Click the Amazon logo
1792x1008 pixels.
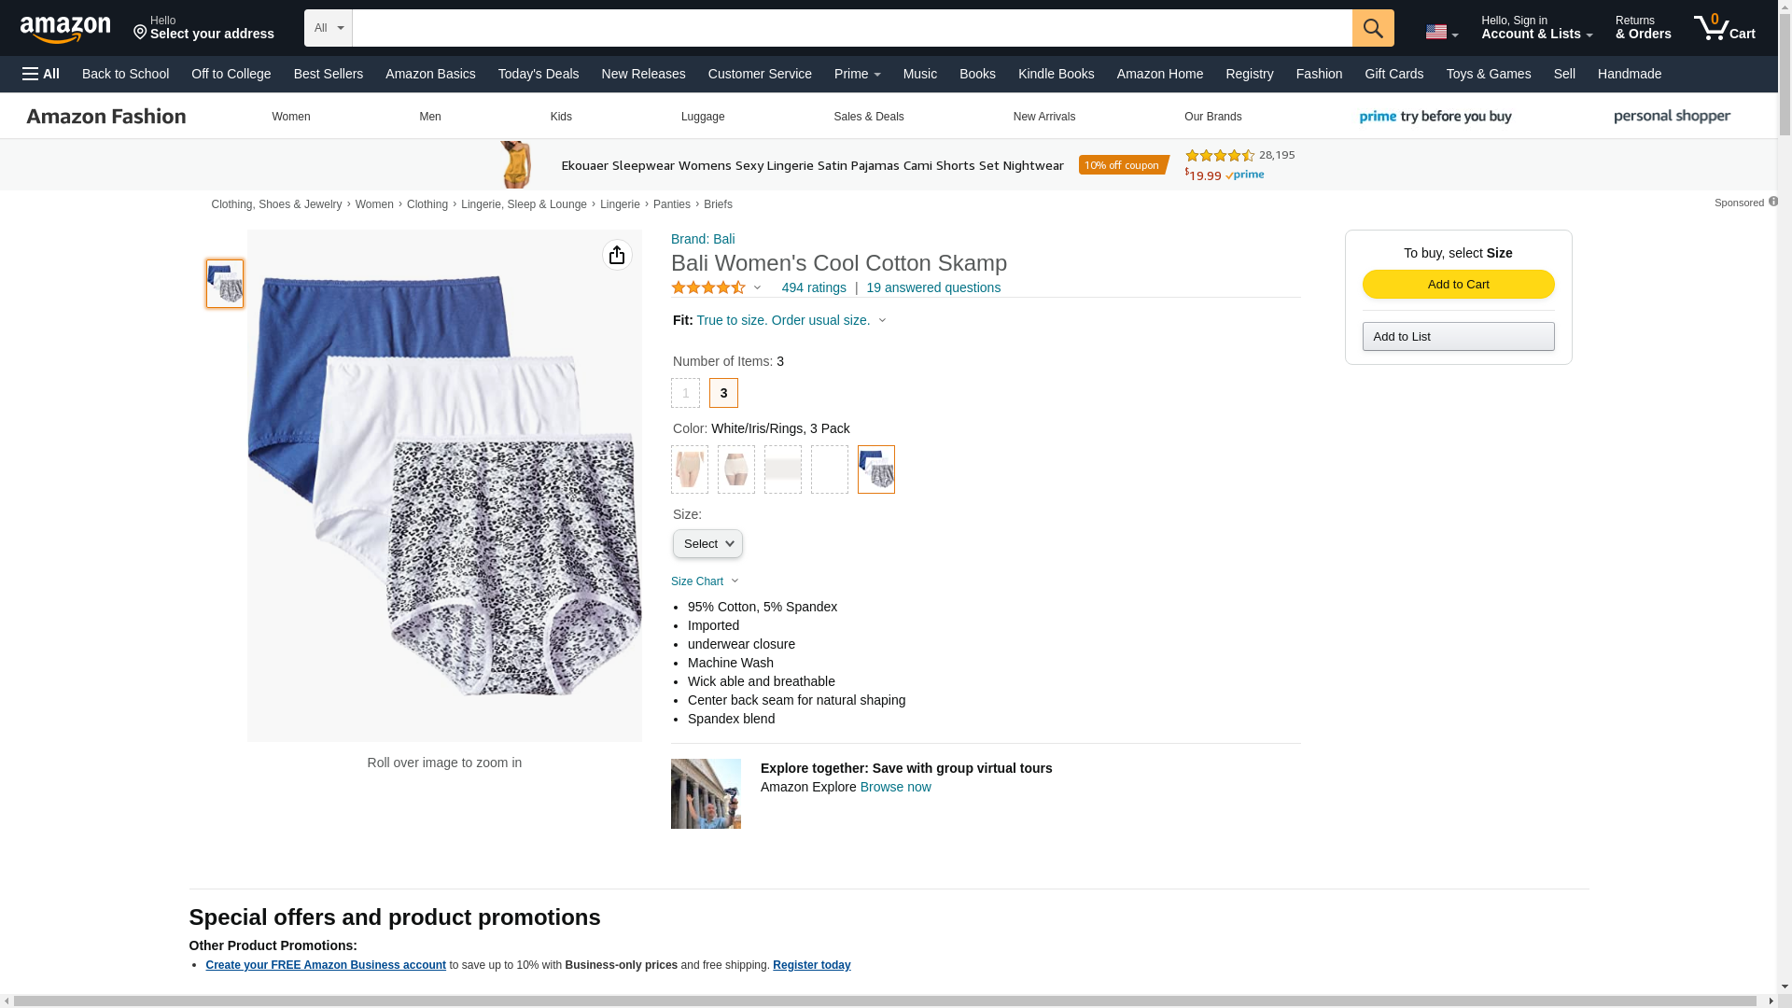coord(65,29)
